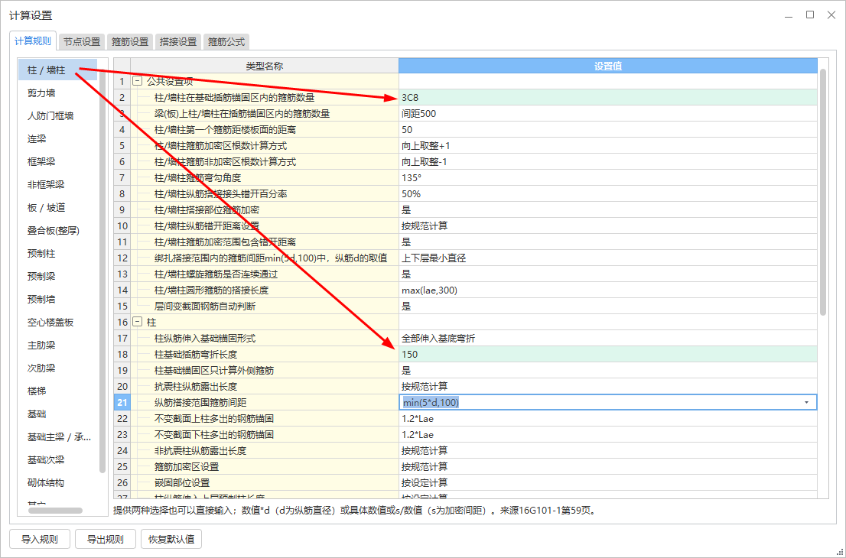Viewport: 846px width, 558px height.
Task: Click the 设置值 column header
Action: (608, 66)
